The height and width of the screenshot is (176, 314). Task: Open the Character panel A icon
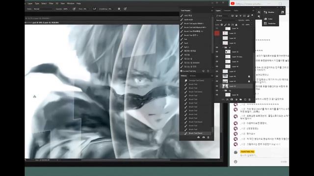pyautogui.click(x=259, y=12)
